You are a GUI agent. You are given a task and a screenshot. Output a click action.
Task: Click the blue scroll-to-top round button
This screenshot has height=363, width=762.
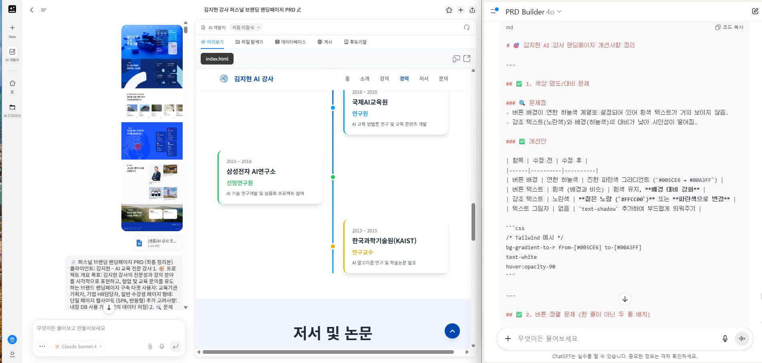click(452, 331)
